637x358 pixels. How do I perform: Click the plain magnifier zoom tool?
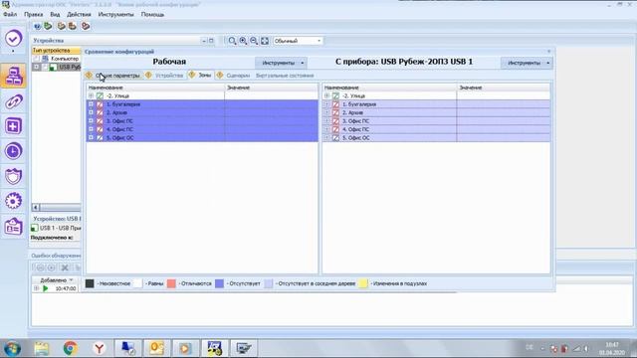click(232, 41)
